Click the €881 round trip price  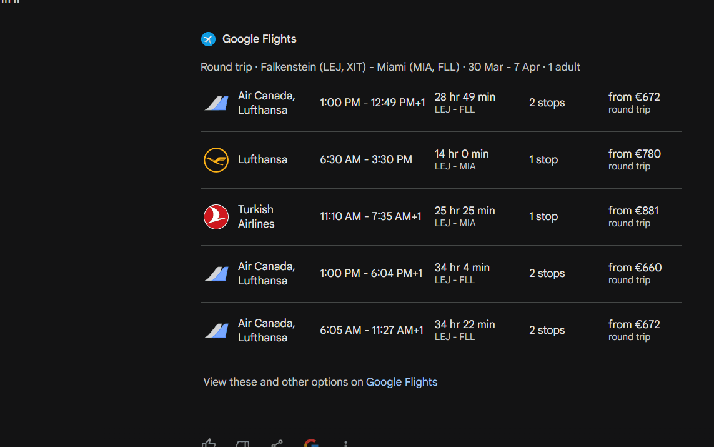(633, 211)
